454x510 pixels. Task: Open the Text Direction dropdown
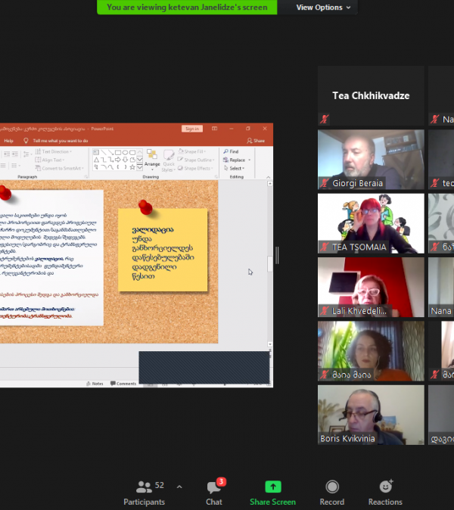click(53, 151)
